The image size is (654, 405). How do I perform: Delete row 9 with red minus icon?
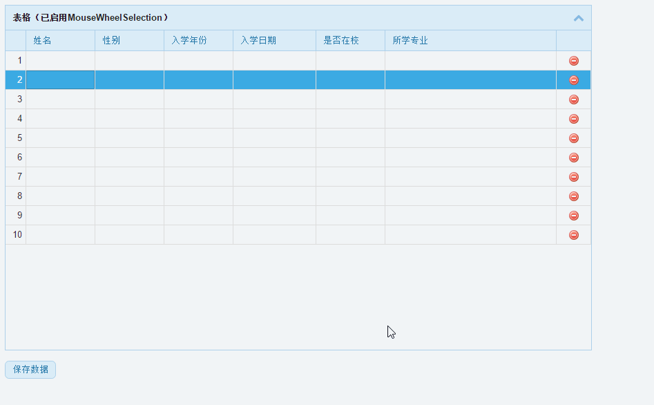573,216
